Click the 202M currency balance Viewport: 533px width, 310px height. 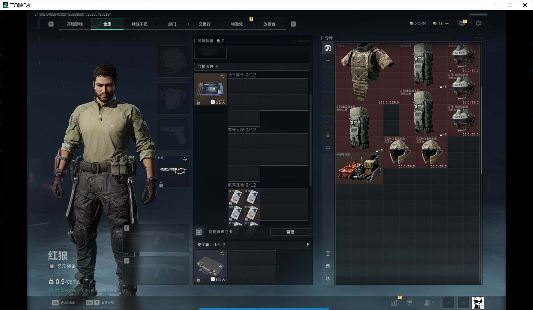click(x=418, y=23)
